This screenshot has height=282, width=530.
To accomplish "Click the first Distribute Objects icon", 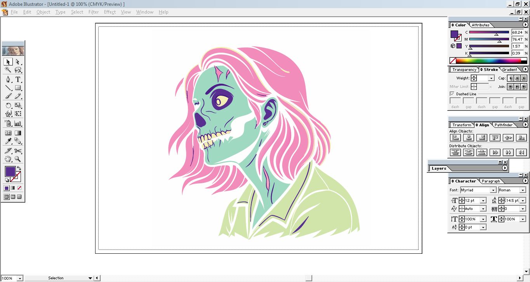I will [x=455, y=152].
